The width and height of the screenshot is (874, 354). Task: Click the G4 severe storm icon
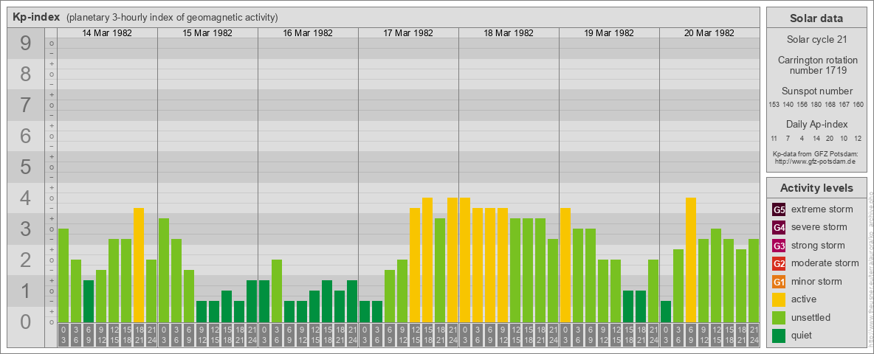[x=779, y=228]
